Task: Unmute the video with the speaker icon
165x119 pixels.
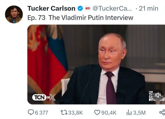Action: pyautogui.click(x=158, y=95)
